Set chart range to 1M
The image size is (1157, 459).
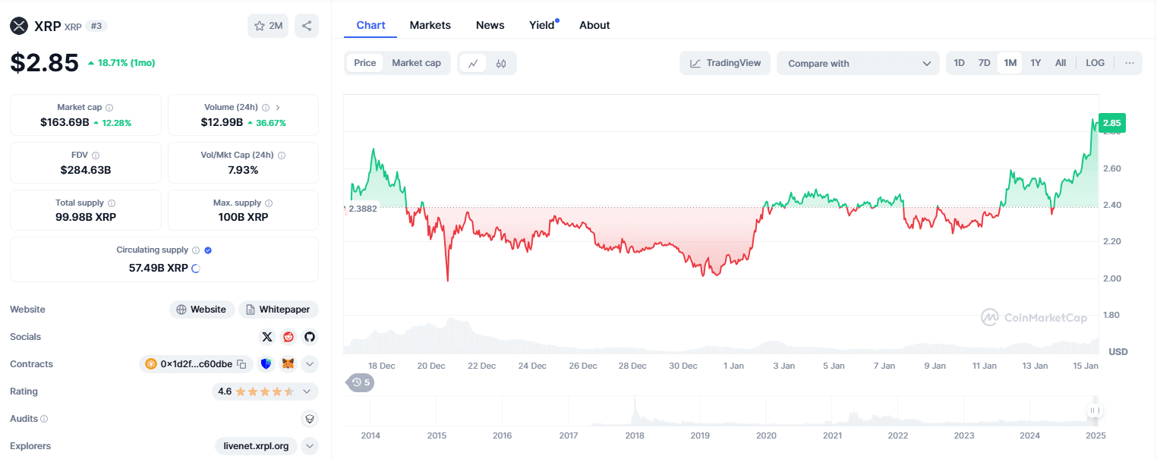coord(1010,63)
